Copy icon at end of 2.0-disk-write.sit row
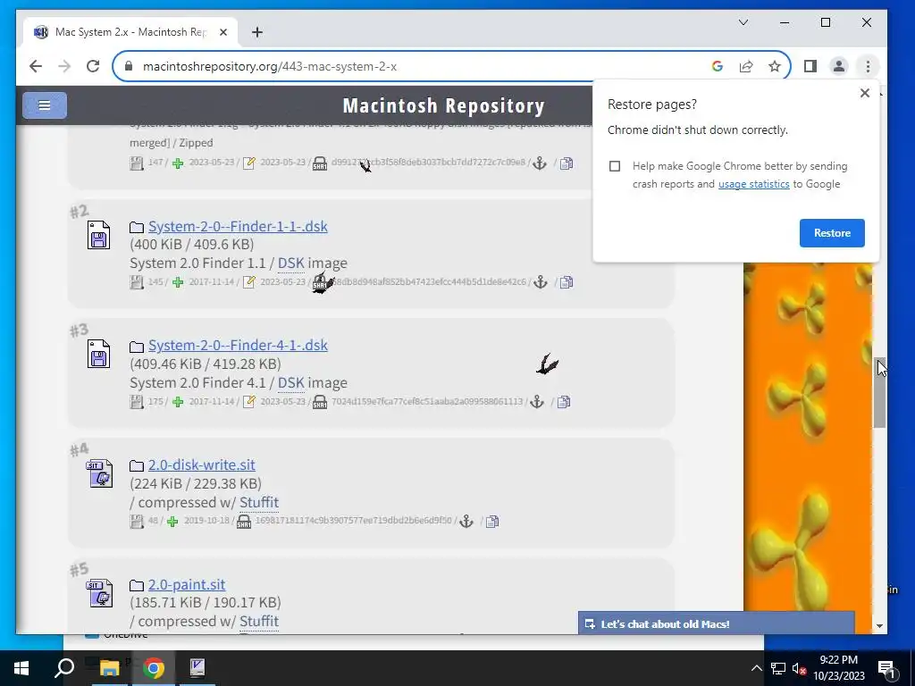The image size is (915, 686). (x=492, y=521)
